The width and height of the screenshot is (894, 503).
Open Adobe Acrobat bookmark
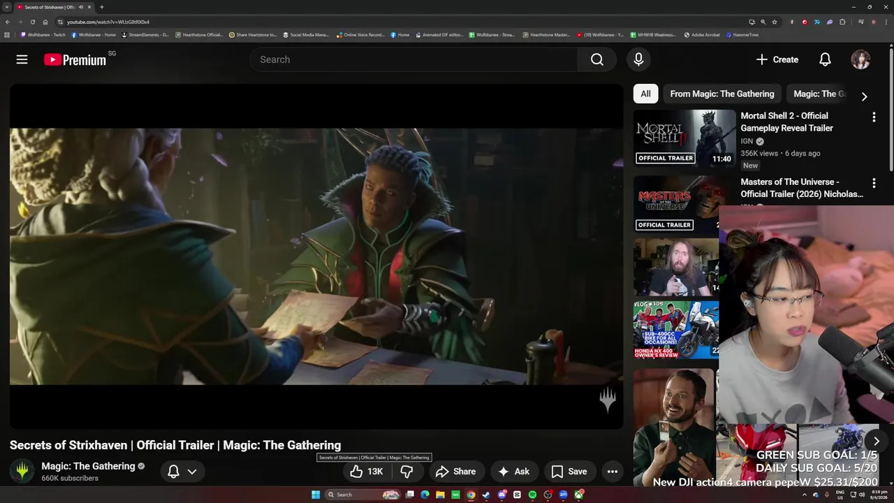(x=701, y=34)
